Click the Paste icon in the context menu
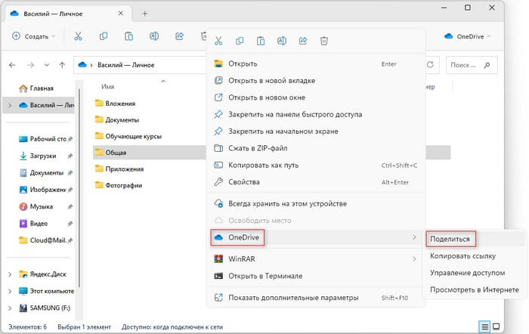This screenshot has width=529, height=334. tap(261, 41)
